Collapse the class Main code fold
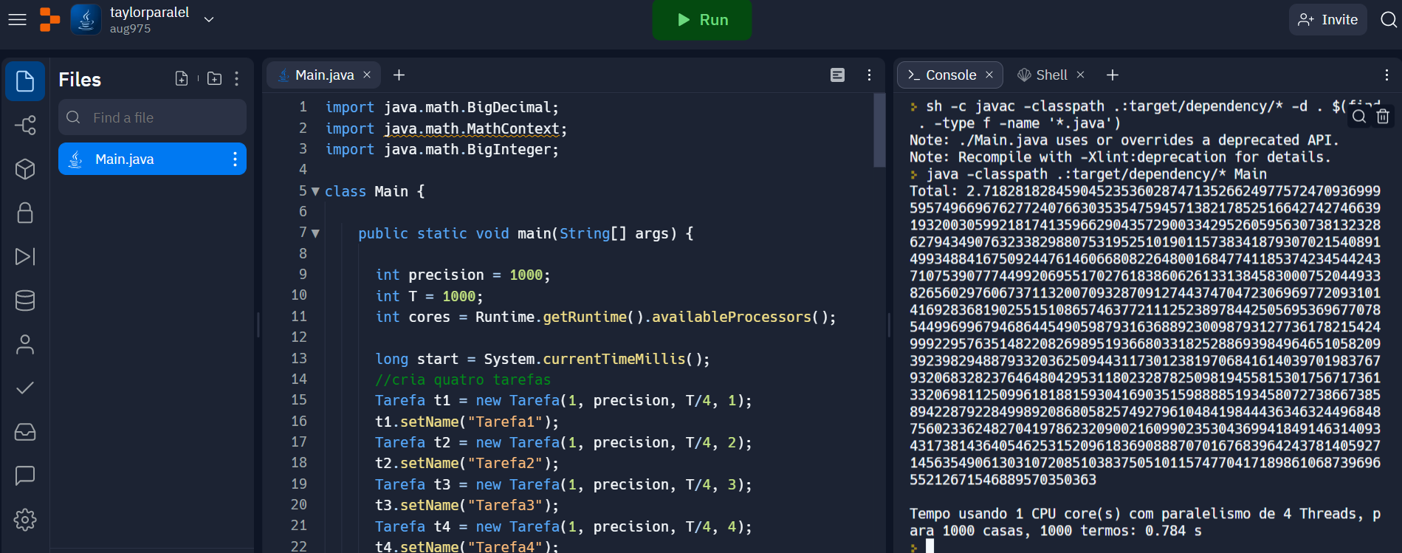Image resolution: width=1402 pixels, height=553 pixels. point(315,191)
